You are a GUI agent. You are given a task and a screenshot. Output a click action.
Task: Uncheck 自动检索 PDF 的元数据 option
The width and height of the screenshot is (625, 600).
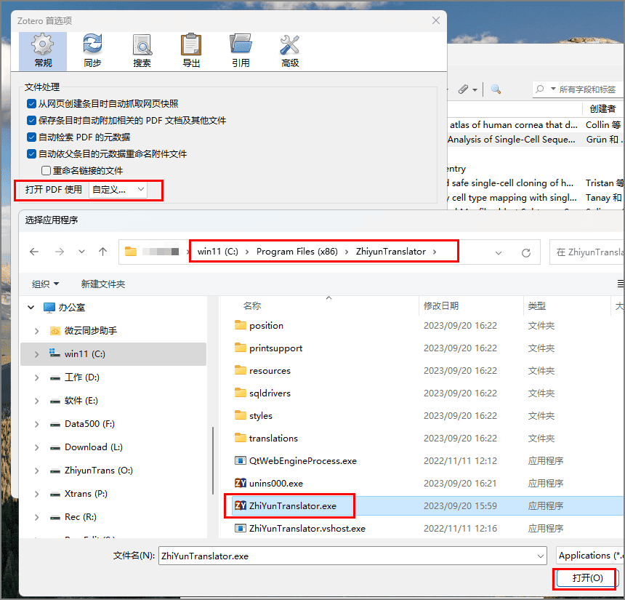click(32, 137)
